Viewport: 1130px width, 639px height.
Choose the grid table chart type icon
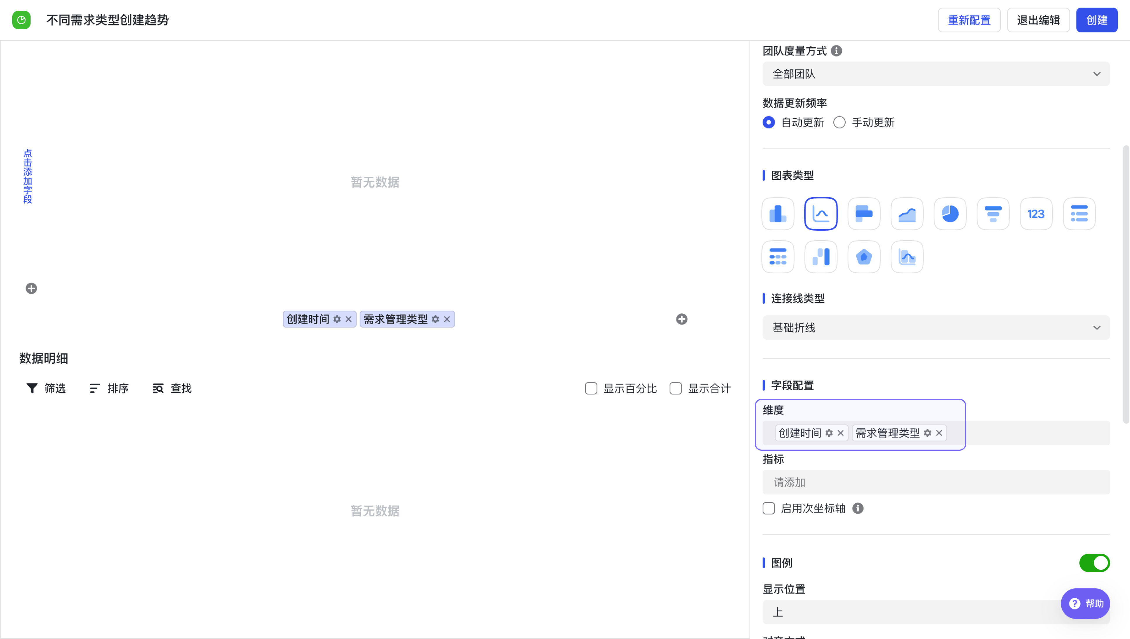pos(777,257)
